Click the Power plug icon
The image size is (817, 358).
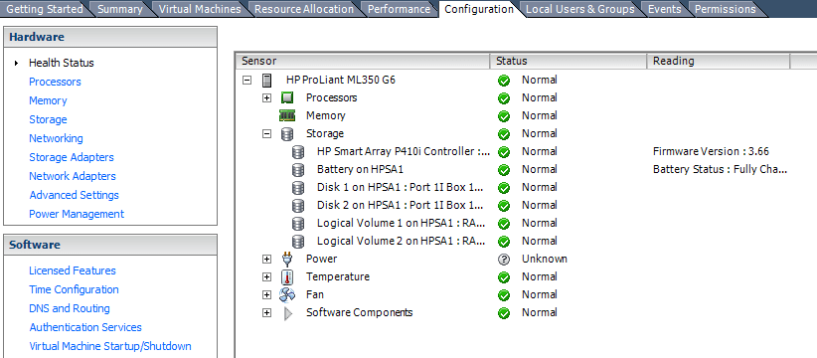coord(287,259)
